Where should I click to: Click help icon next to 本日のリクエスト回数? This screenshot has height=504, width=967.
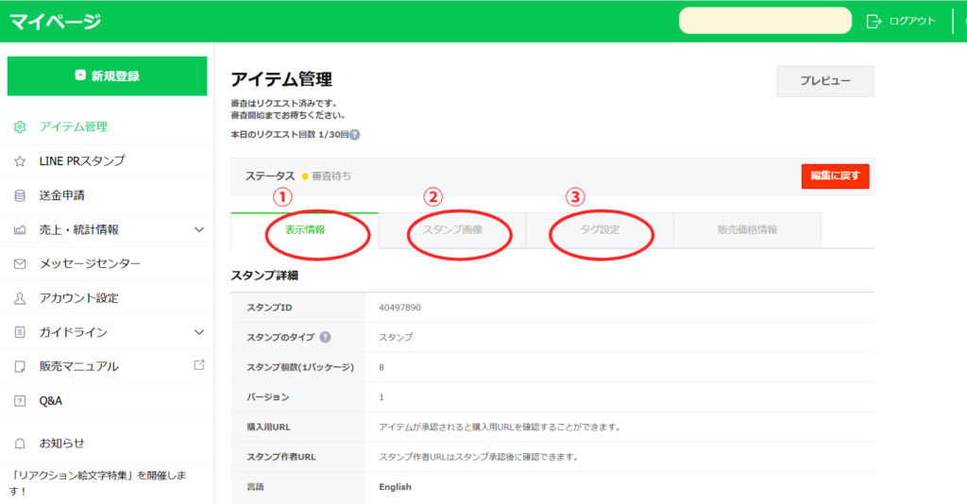coord(355,135)
